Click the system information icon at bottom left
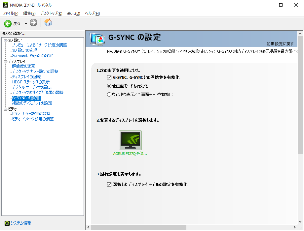 coord(7,223)
